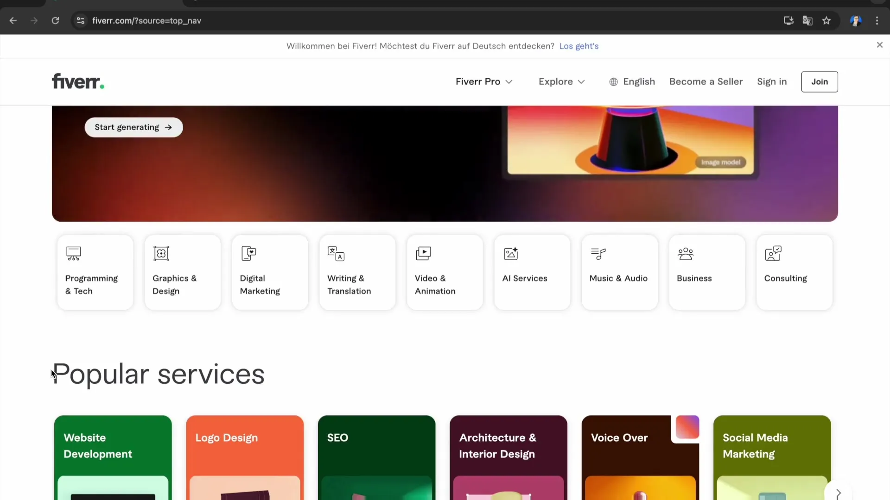Open the Music & Audio category icon
The image size is (890, 500).
tap(598, 253)
